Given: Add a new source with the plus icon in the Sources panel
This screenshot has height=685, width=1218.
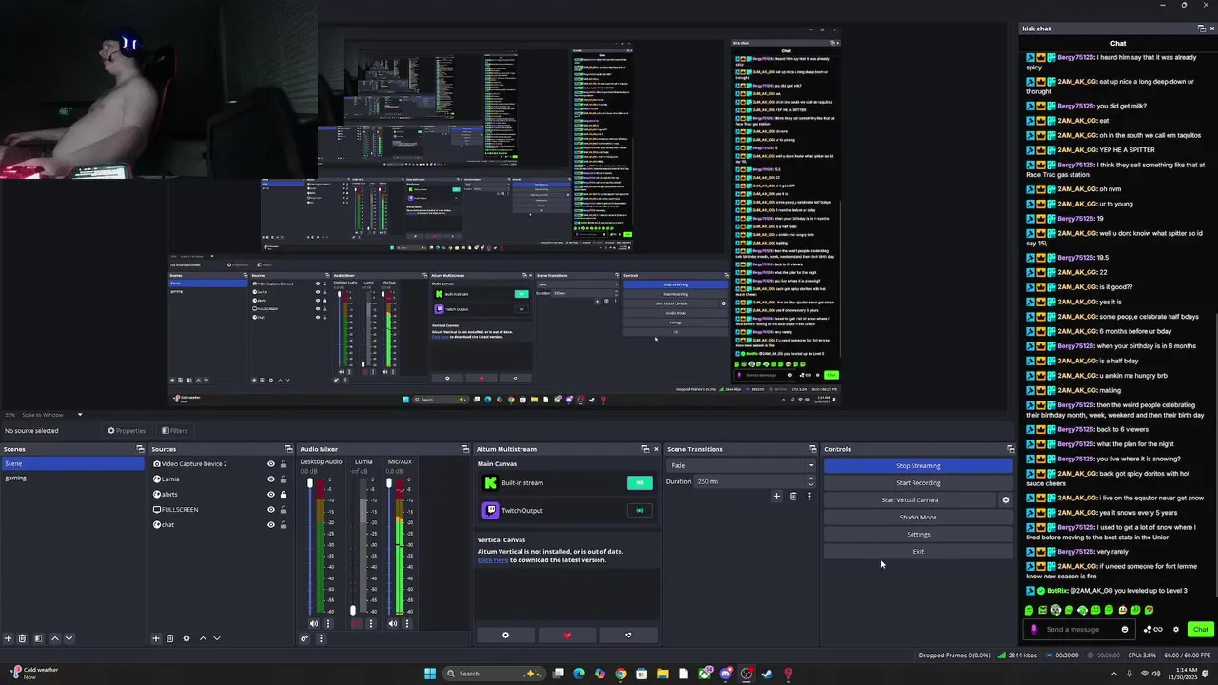Looking at the screenshot, I should tap(156, 638).
